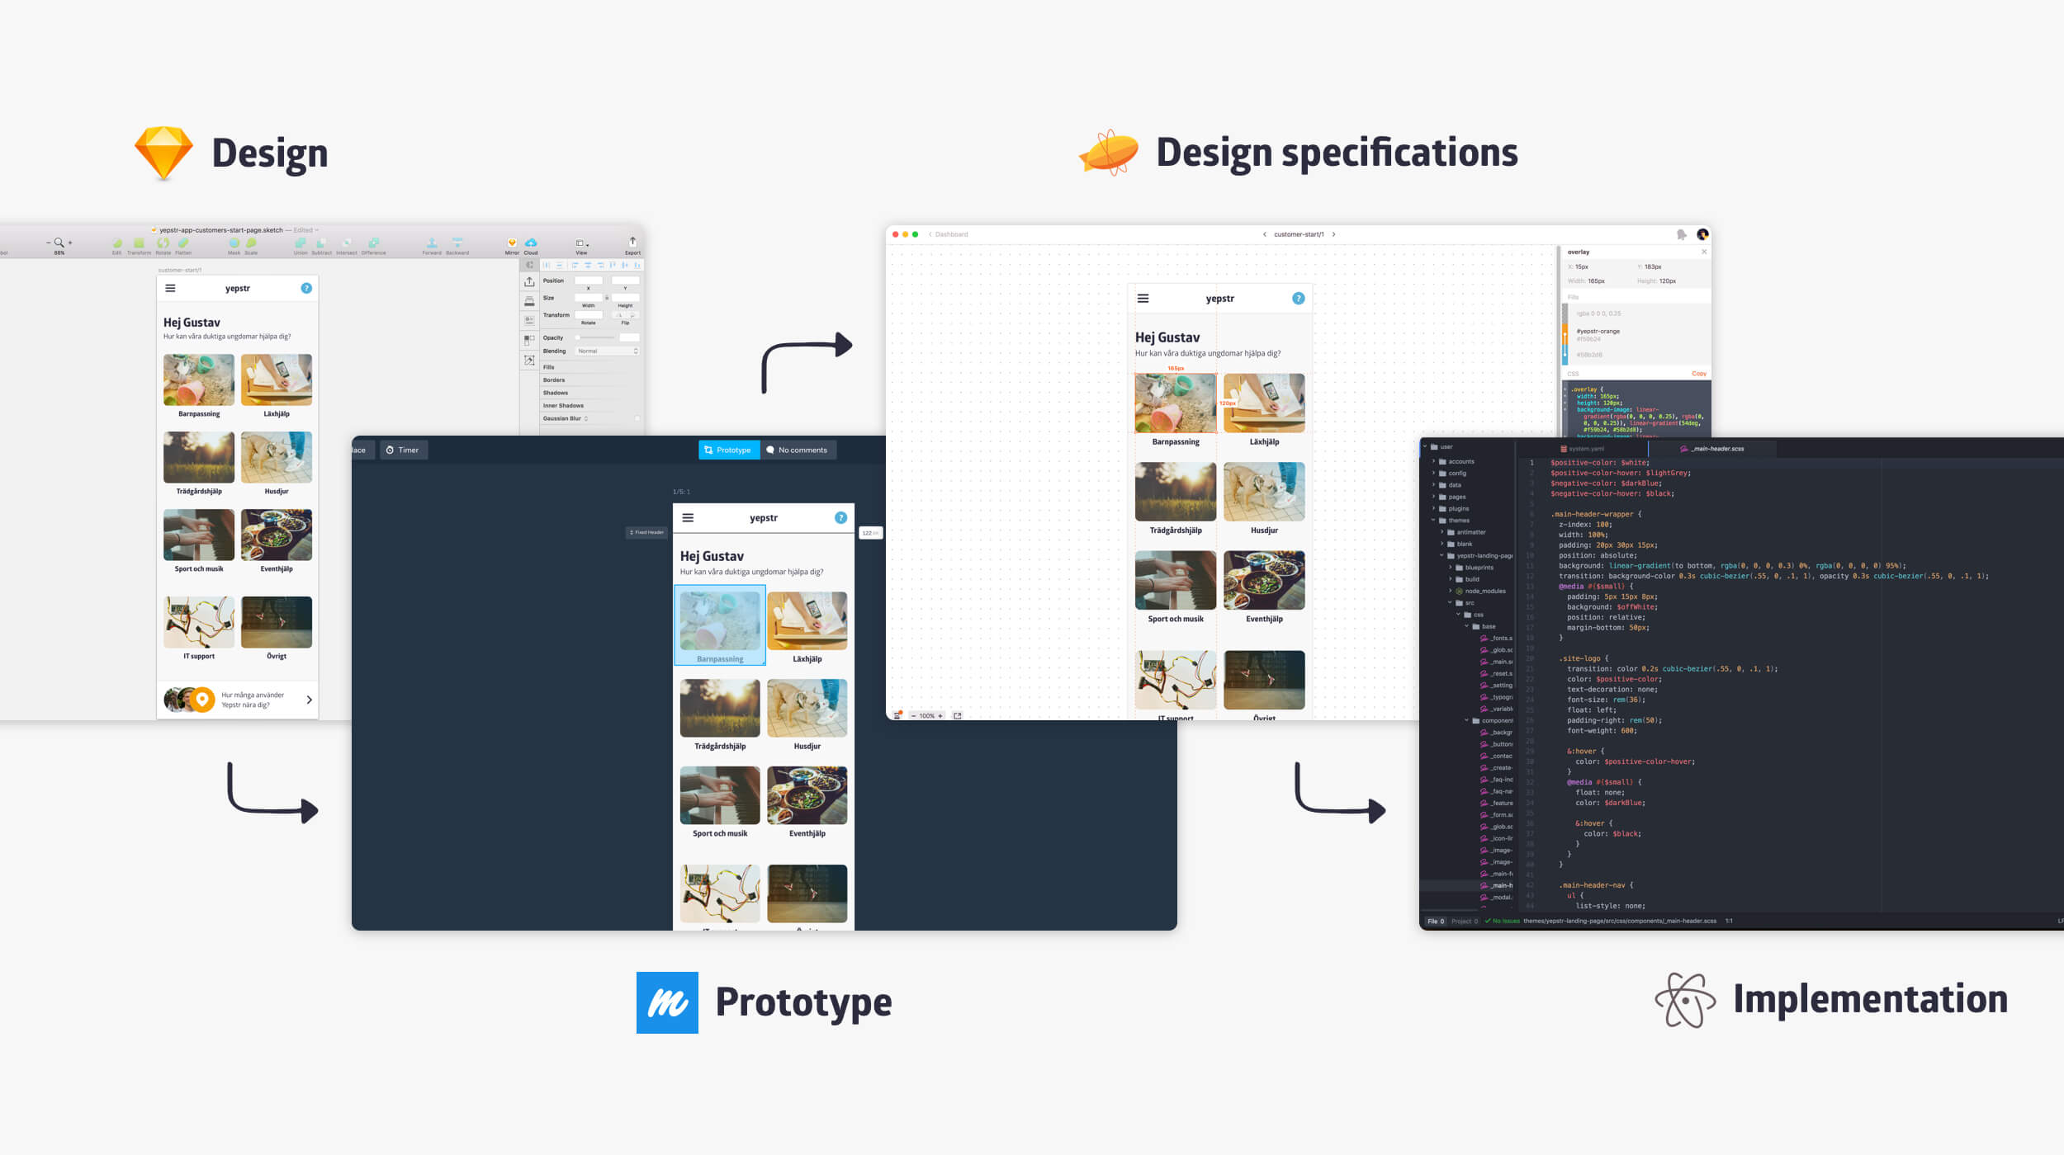Open hamburger menu in Zeplin yepstr screen
Viewport: 2064px width, 1155px height.
pyautogui.click(x=1143, y=299)
